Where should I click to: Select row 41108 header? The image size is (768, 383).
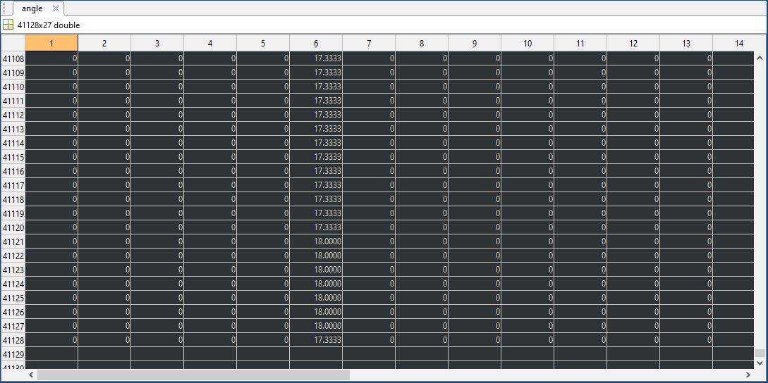13,58
